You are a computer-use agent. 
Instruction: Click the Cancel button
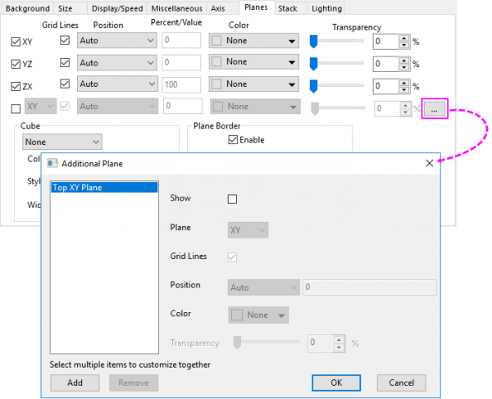click(x=401, y=383)
